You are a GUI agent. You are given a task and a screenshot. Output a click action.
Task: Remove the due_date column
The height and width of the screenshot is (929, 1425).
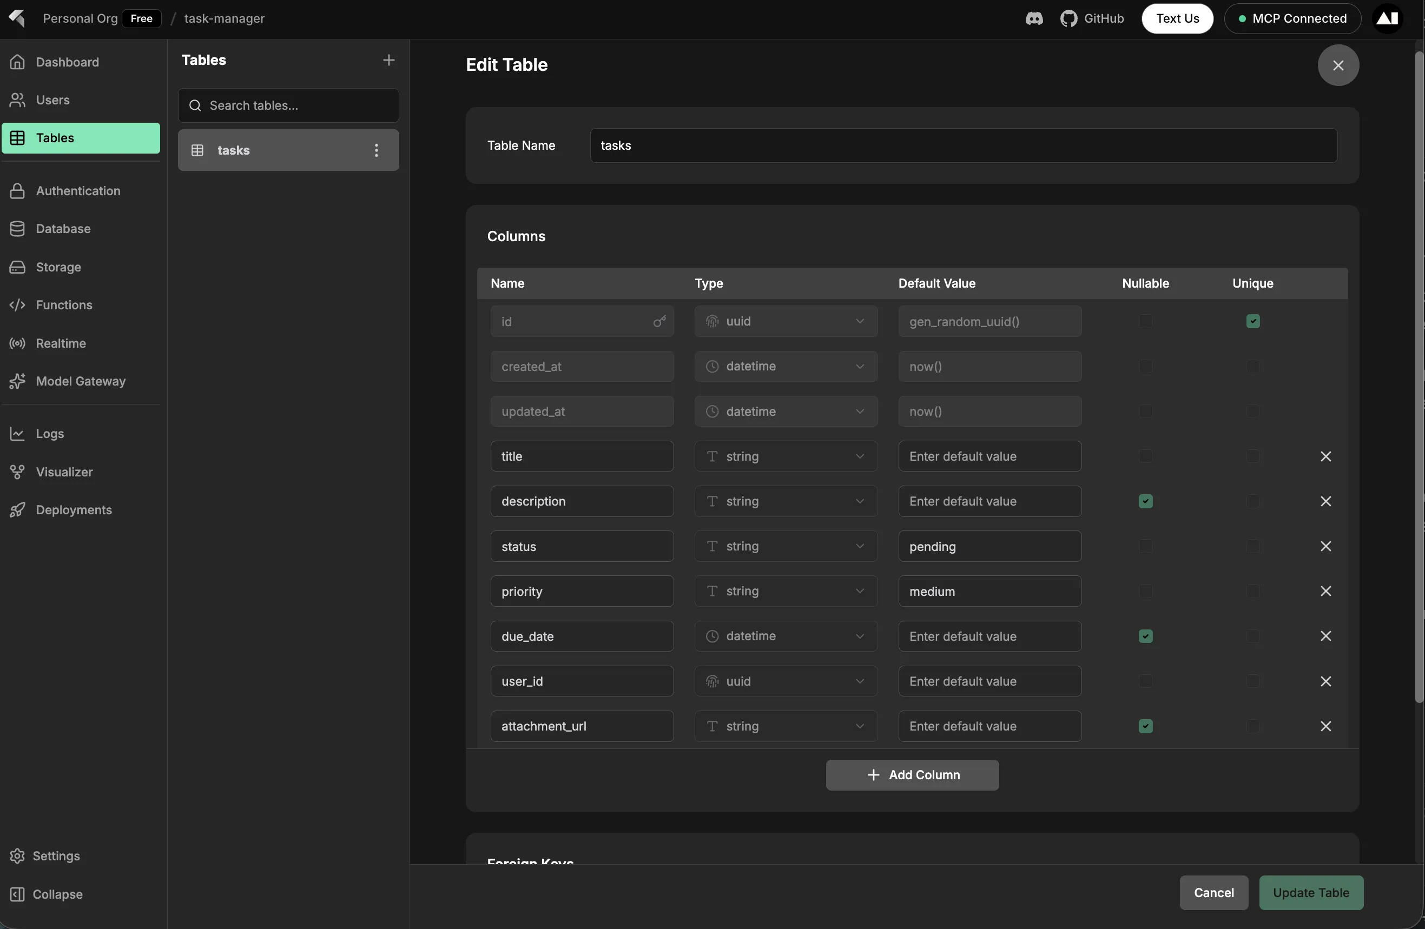pos(1325,636)
